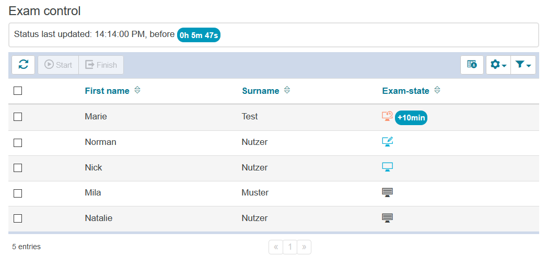This screenshot has height=257, width=547.
Task: Tick the checkbox for Norman Nutzer
Action: pos(18,142)
